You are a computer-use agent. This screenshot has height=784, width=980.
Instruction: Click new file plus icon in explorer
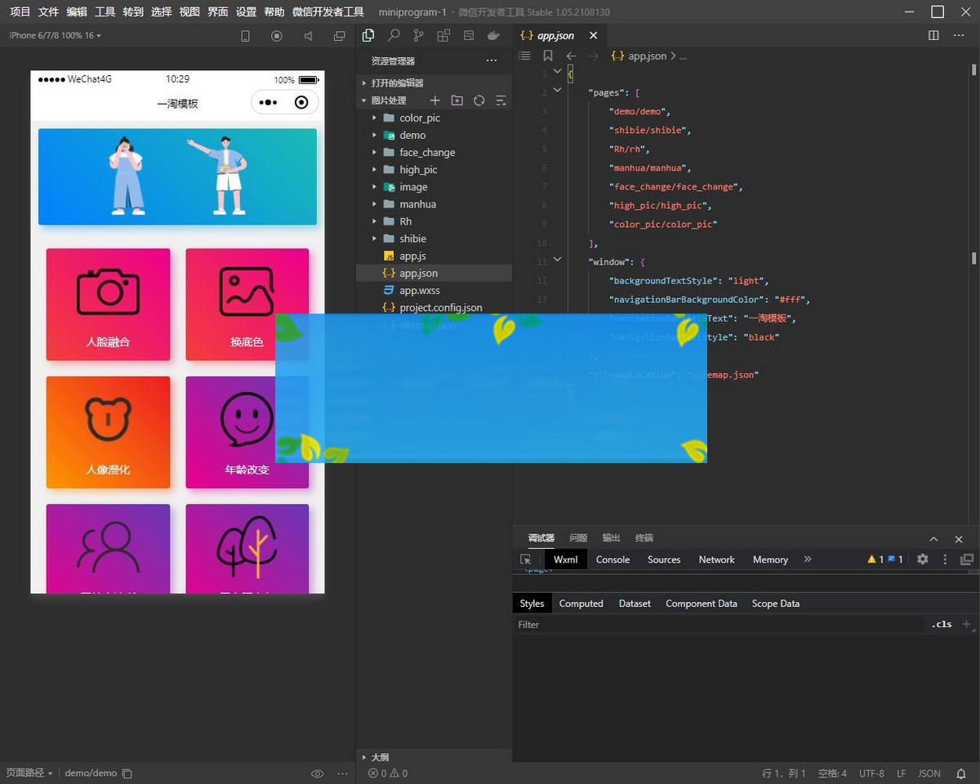(x=434, y=100)
